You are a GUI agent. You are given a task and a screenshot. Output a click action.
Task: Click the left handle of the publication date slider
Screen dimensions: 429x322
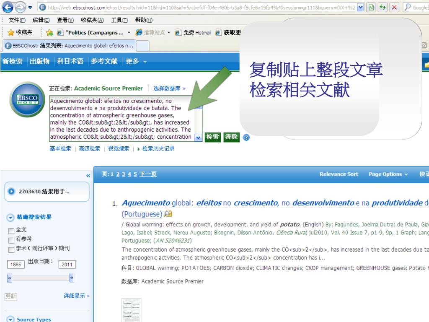(x=10, y=278)
